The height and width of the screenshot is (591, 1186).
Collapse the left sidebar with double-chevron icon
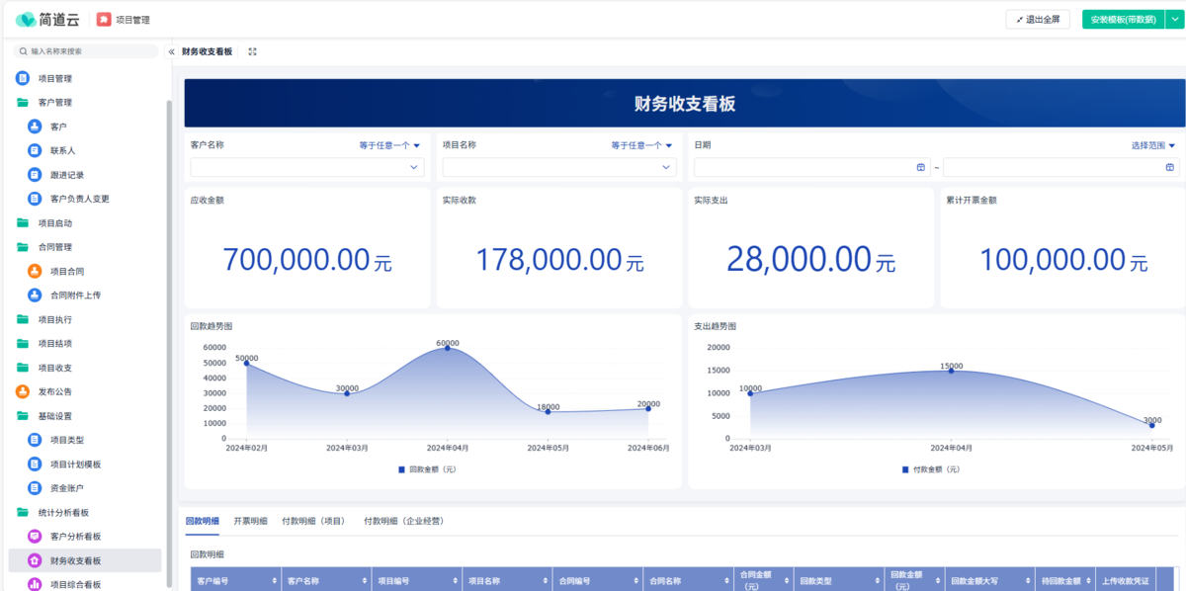tap(172, 51)
